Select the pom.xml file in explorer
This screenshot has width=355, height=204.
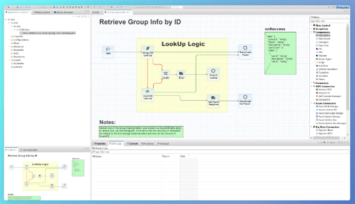17,67
